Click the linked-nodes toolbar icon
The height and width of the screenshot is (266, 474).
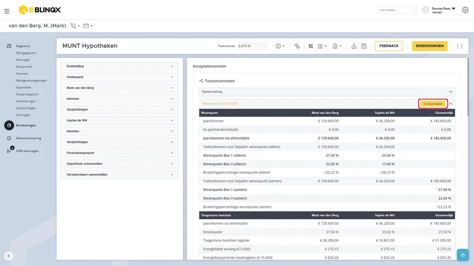(297, 46)
